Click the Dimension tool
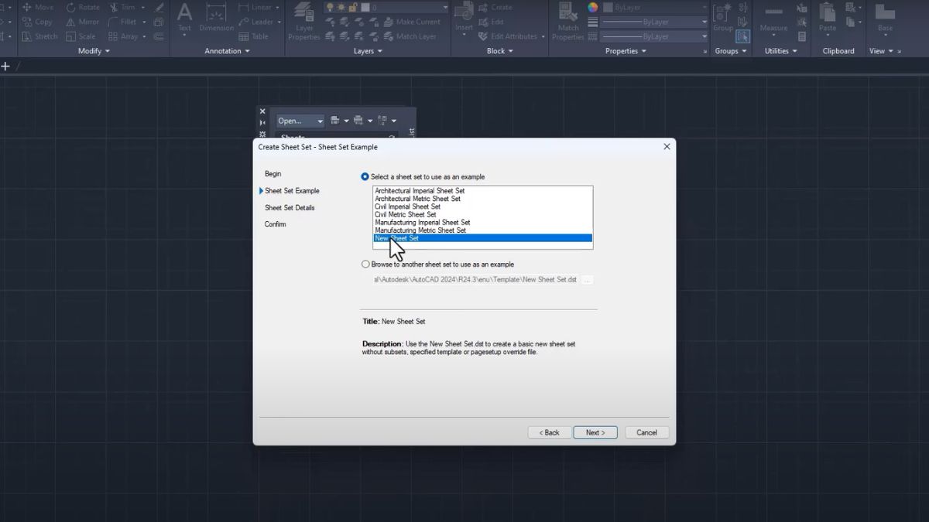Viewport: 929px width, 522px height. [216, 19]
